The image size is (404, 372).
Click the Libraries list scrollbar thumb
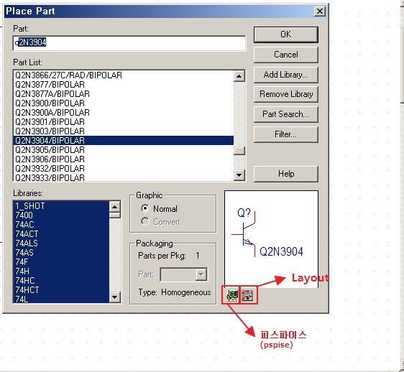click(114, 215)
